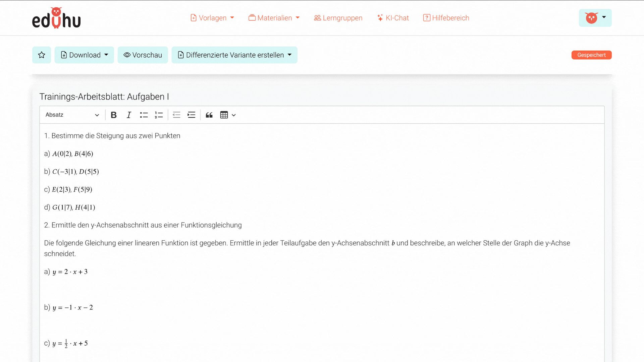Viewport: 644px width, 362px height.
Task: Click the eduhu logo
Action: [x=56, y=18]
